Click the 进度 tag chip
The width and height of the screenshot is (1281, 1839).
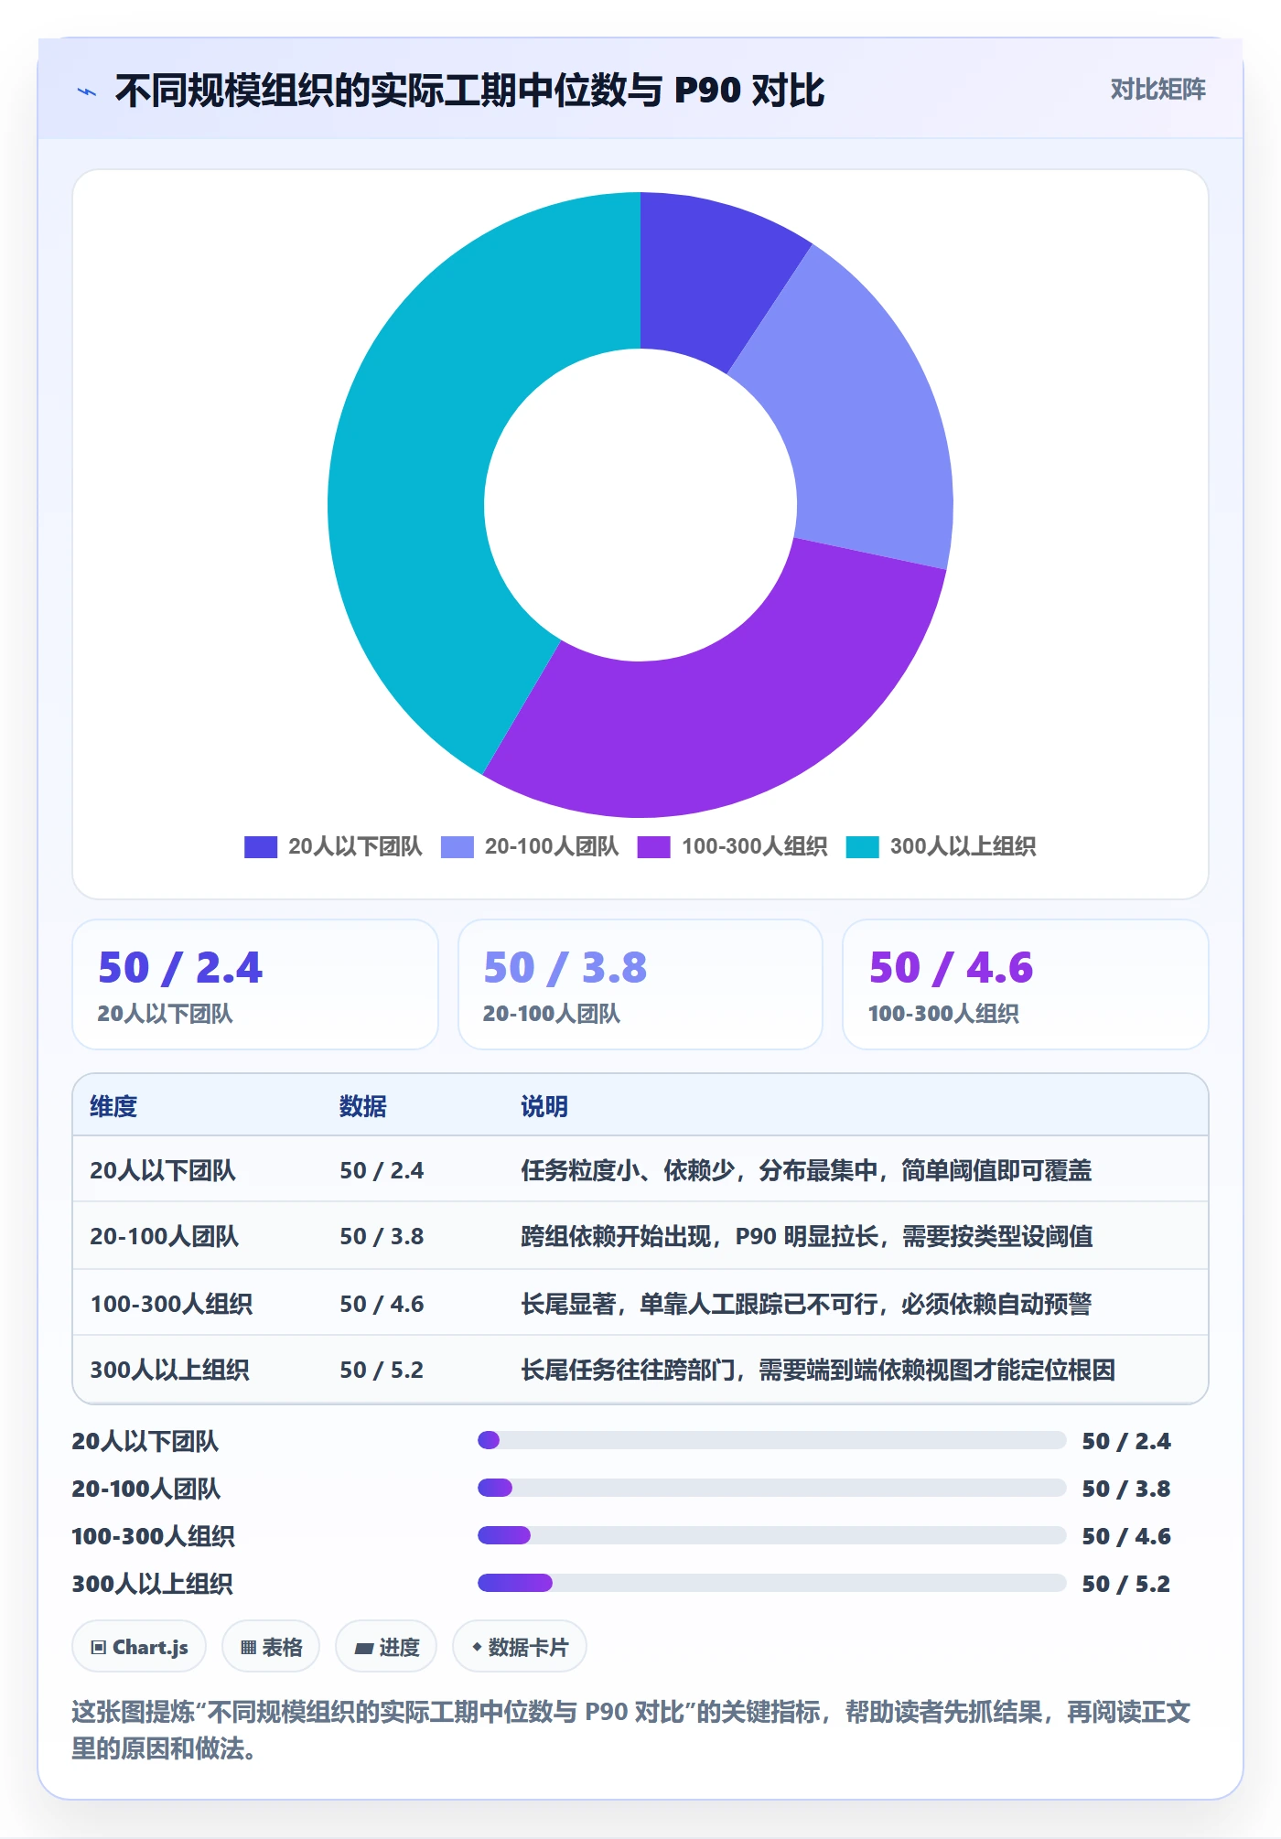coord(386,1647)
